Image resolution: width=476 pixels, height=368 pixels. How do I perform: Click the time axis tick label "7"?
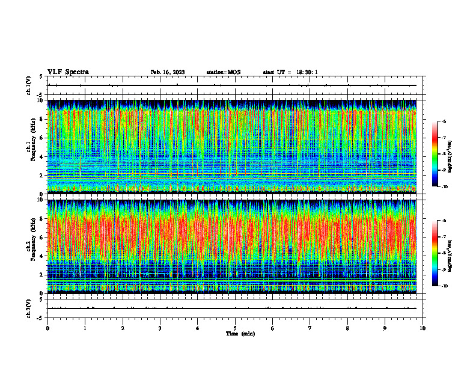pyautogui.click(x=310, y=328)
